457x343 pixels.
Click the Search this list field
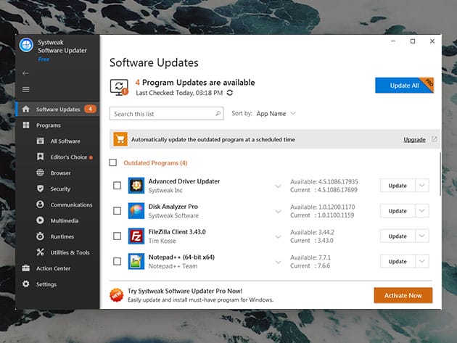pyautogui.click(x=166, y=113)
